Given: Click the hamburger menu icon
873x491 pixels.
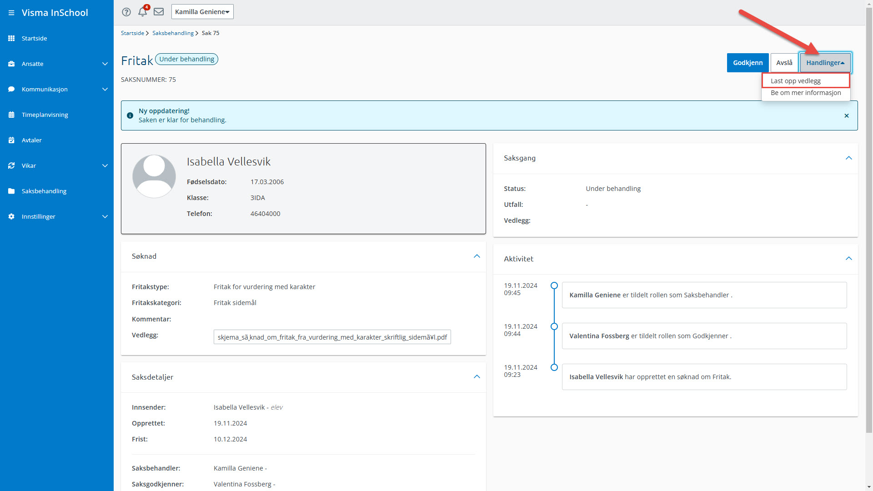Looking at the screenshot, I should [11, 13].
